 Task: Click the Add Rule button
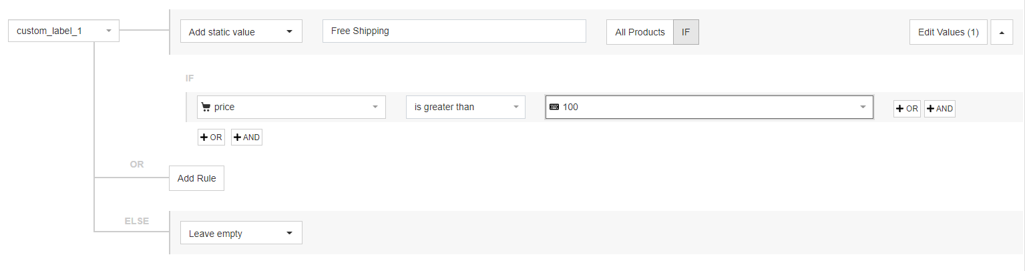tap(196, 178)
